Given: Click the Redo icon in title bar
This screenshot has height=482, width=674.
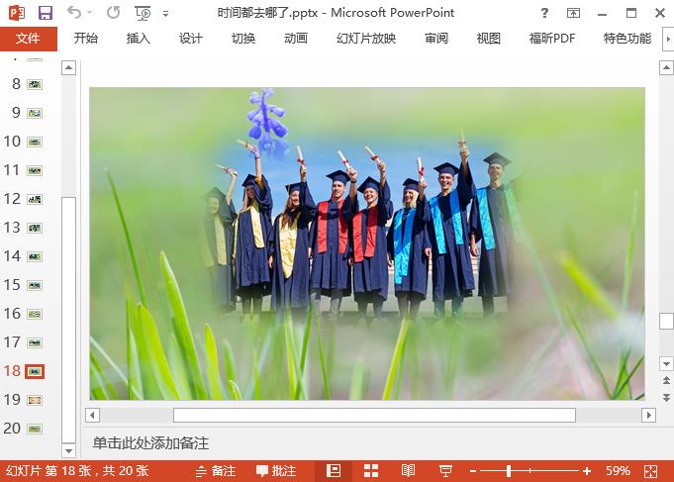Looking at the screenshot, I should pyautogui.click(x=113, y=13).
